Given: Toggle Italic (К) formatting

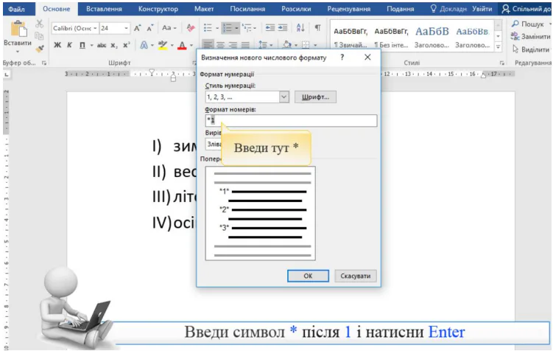Looking at the screenshot, I should [68, 45].
